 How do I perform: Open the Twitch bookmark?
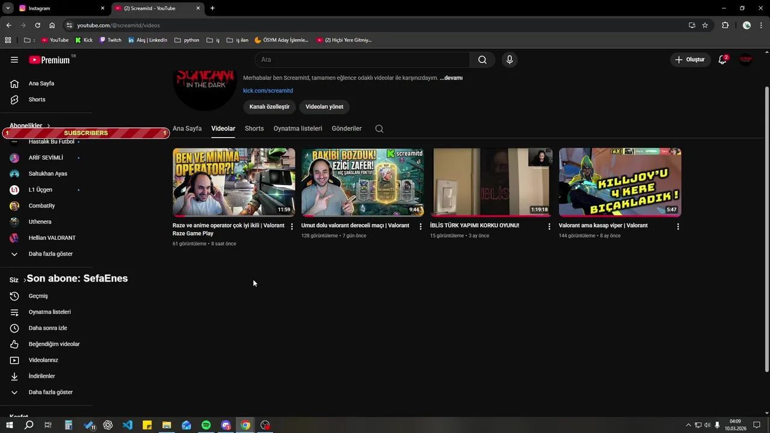(x=110, y=40)
